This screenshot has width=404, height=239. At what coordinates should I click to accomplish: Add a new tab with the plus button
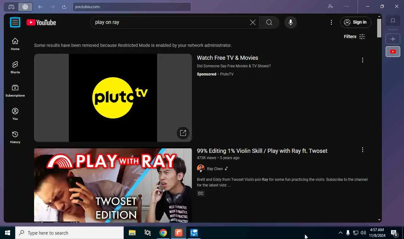tap(393, 39)
